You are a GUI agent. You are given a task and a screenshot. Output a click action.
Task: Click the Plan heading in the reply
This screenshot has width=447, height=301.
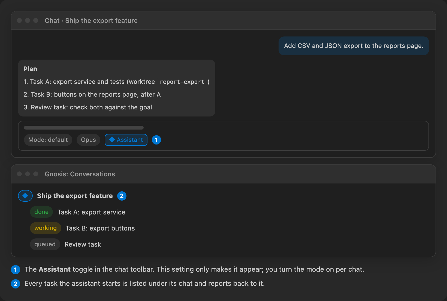click(30, 69)
